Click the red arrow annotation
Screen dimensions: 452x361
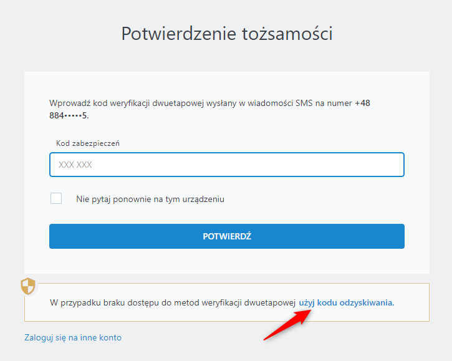tap(287, 325)
